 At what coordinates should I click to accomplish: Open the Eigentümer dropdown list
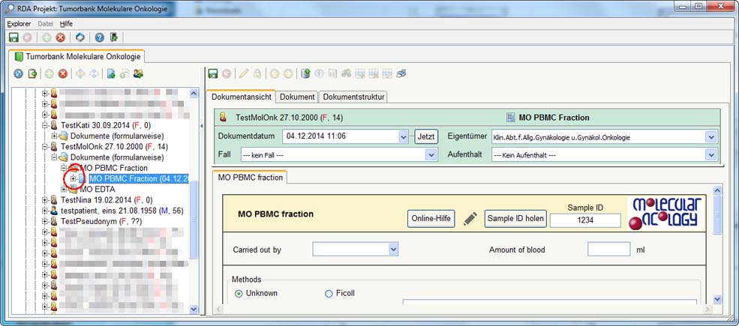coord(710,137)
